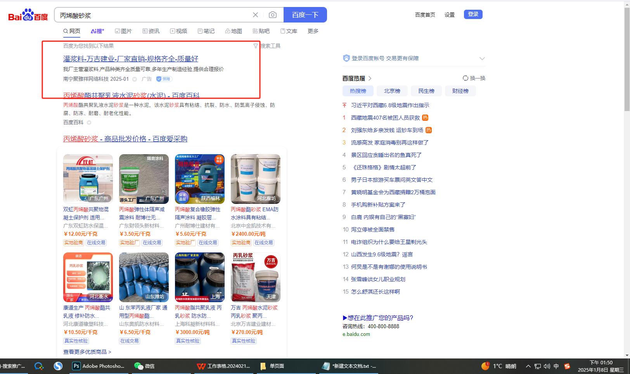The width and height of the screenshot is (630, 374).
Task: Open 双虹 product thumbnail from 广东广州
Action: pos(88,179)
